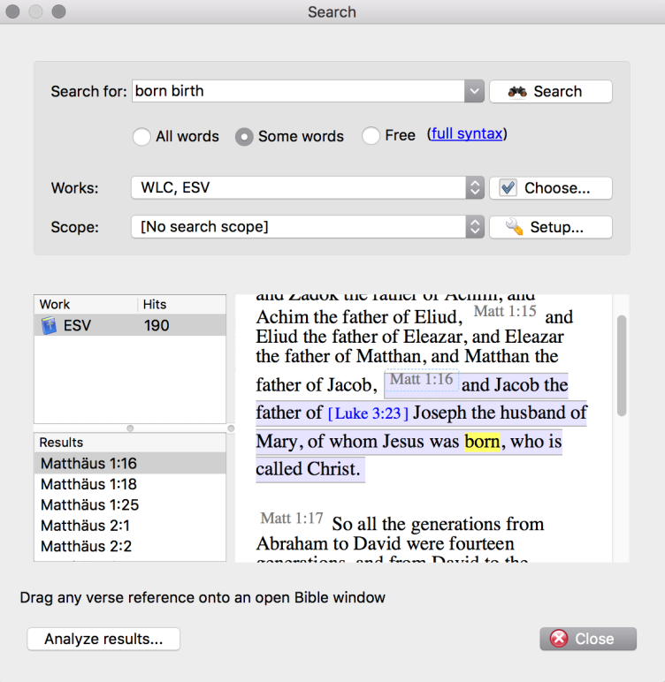Click the red X Close button

[588, 639]
